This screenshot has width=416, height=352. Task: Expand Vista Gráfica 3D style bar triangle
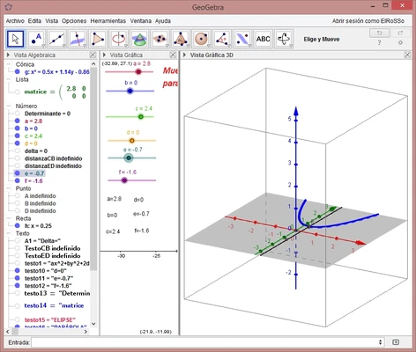tap(185, 55)
